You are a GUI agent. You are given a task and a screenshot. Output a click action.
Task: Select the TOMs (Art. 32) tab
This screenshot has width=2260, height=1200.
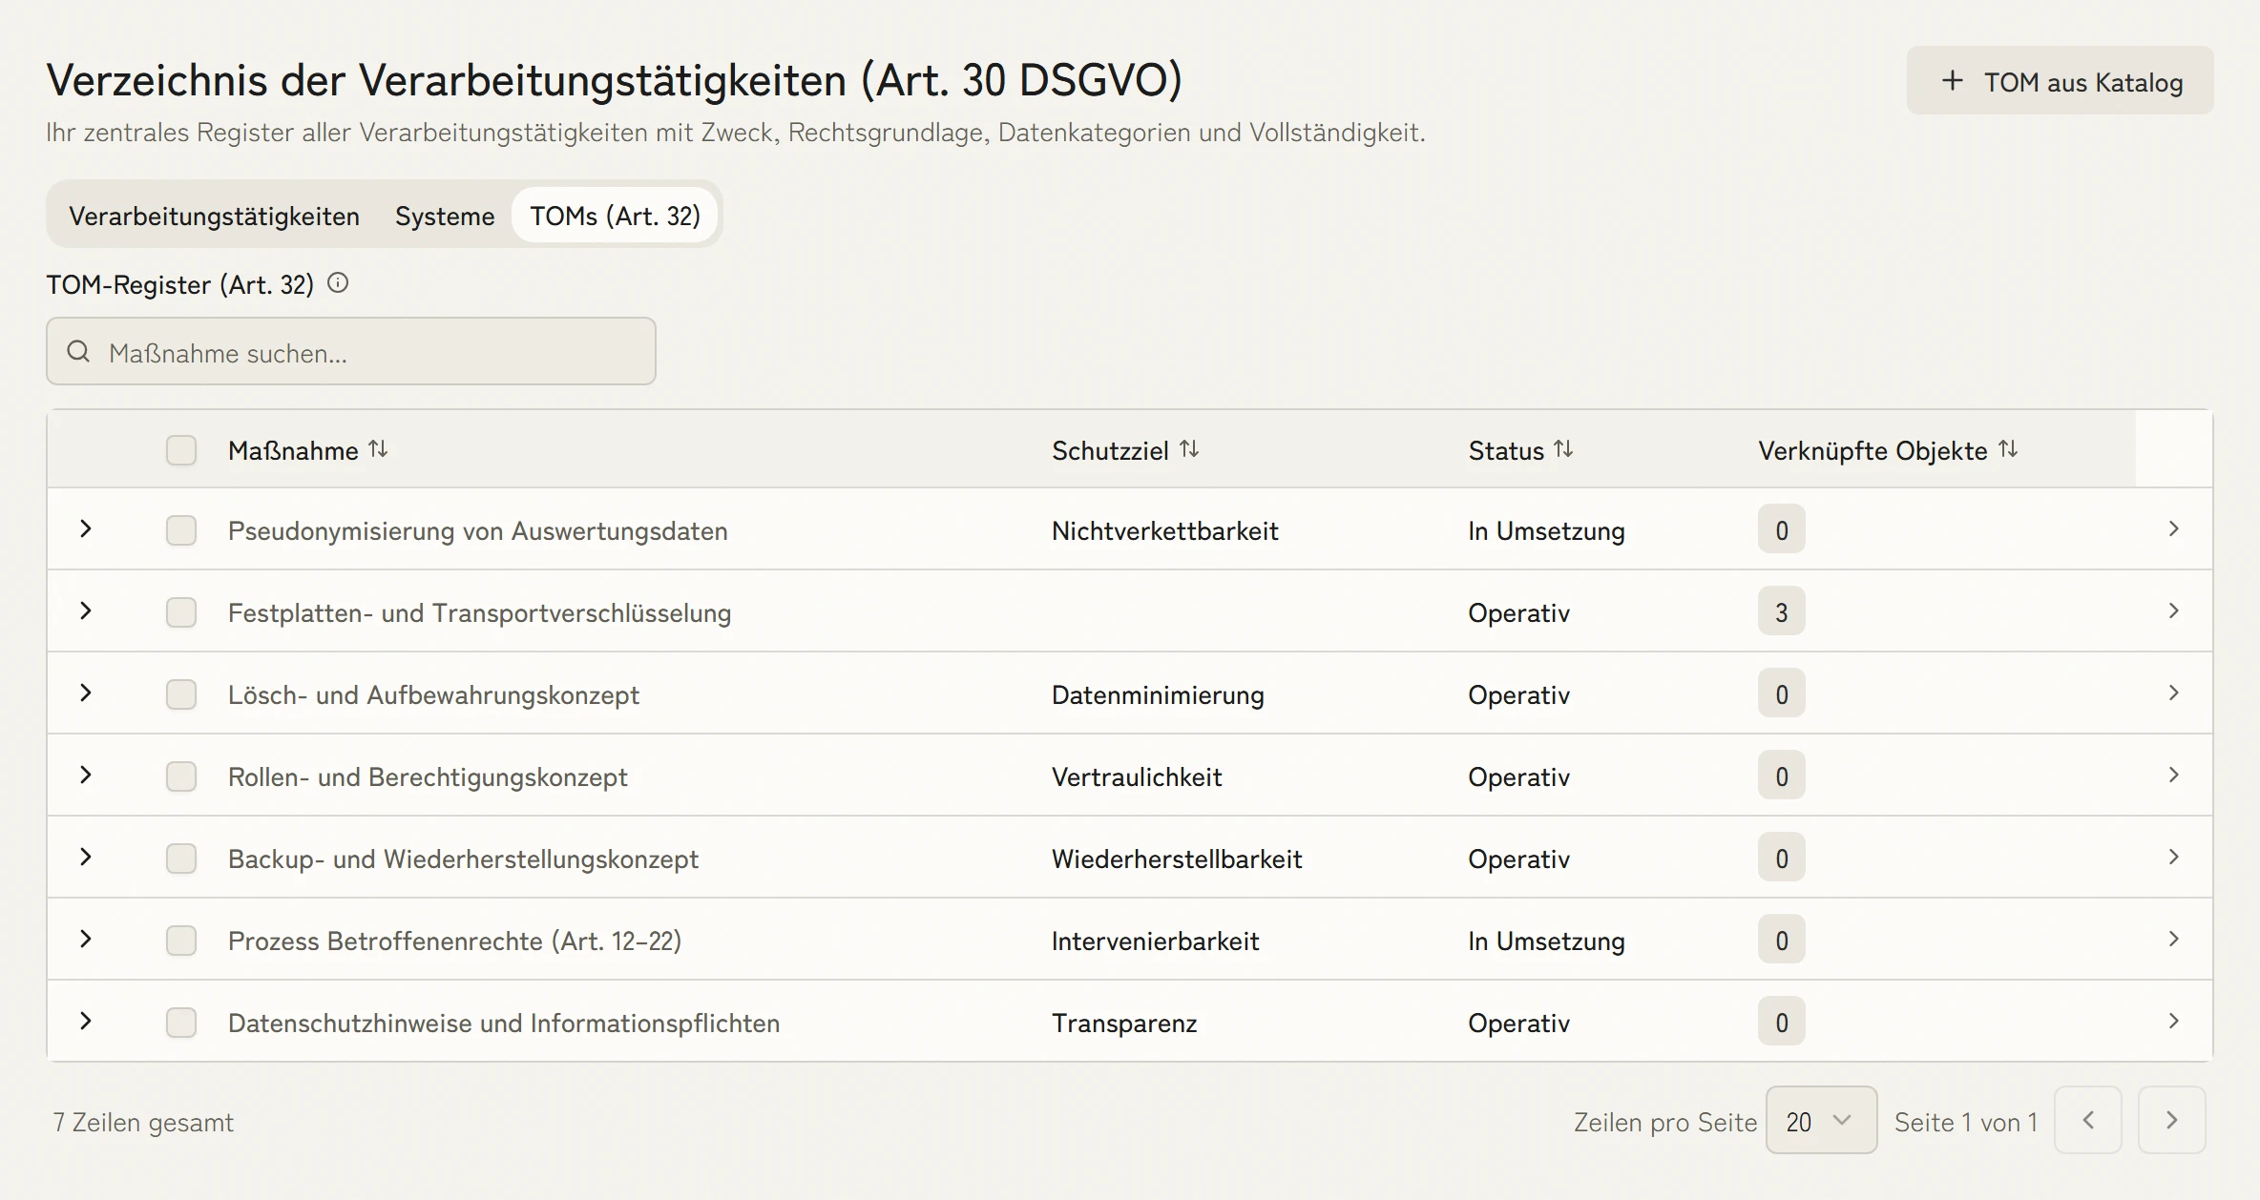[x=615, y=216]
